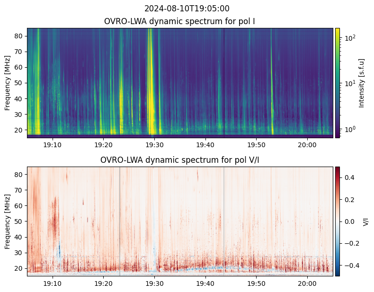The width and height of the screenshot is (374, 292).
Task: Click the dark vertical line near 19:43 in pol I
Action: 224,83
